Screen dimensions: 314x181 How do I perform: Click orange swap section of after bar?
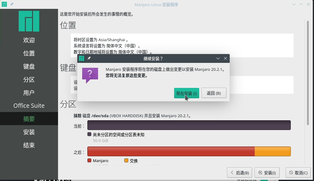(x=272, y=151)
